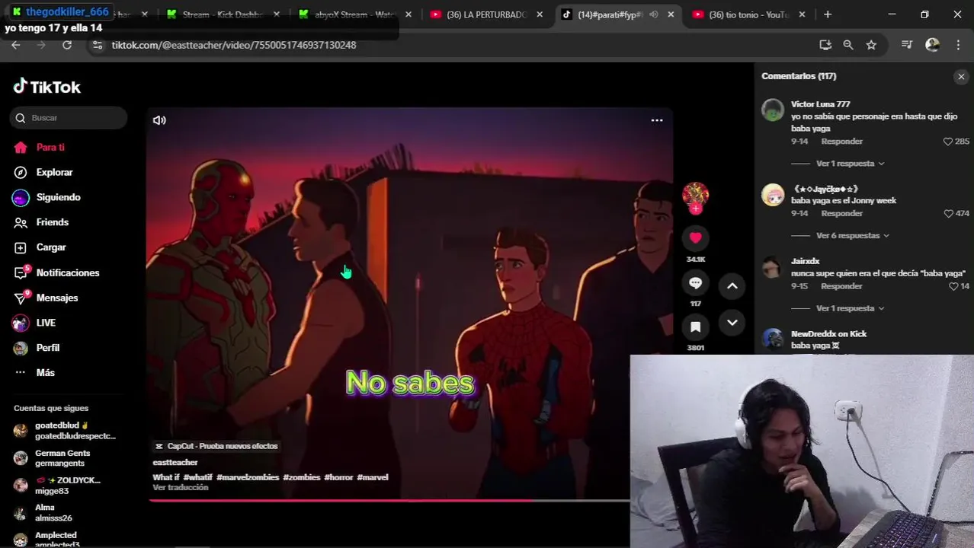Switch to LA PERTURBADORA YouTube tab
The height and width of the screenshot is (548, 974).
click(488, 14)
